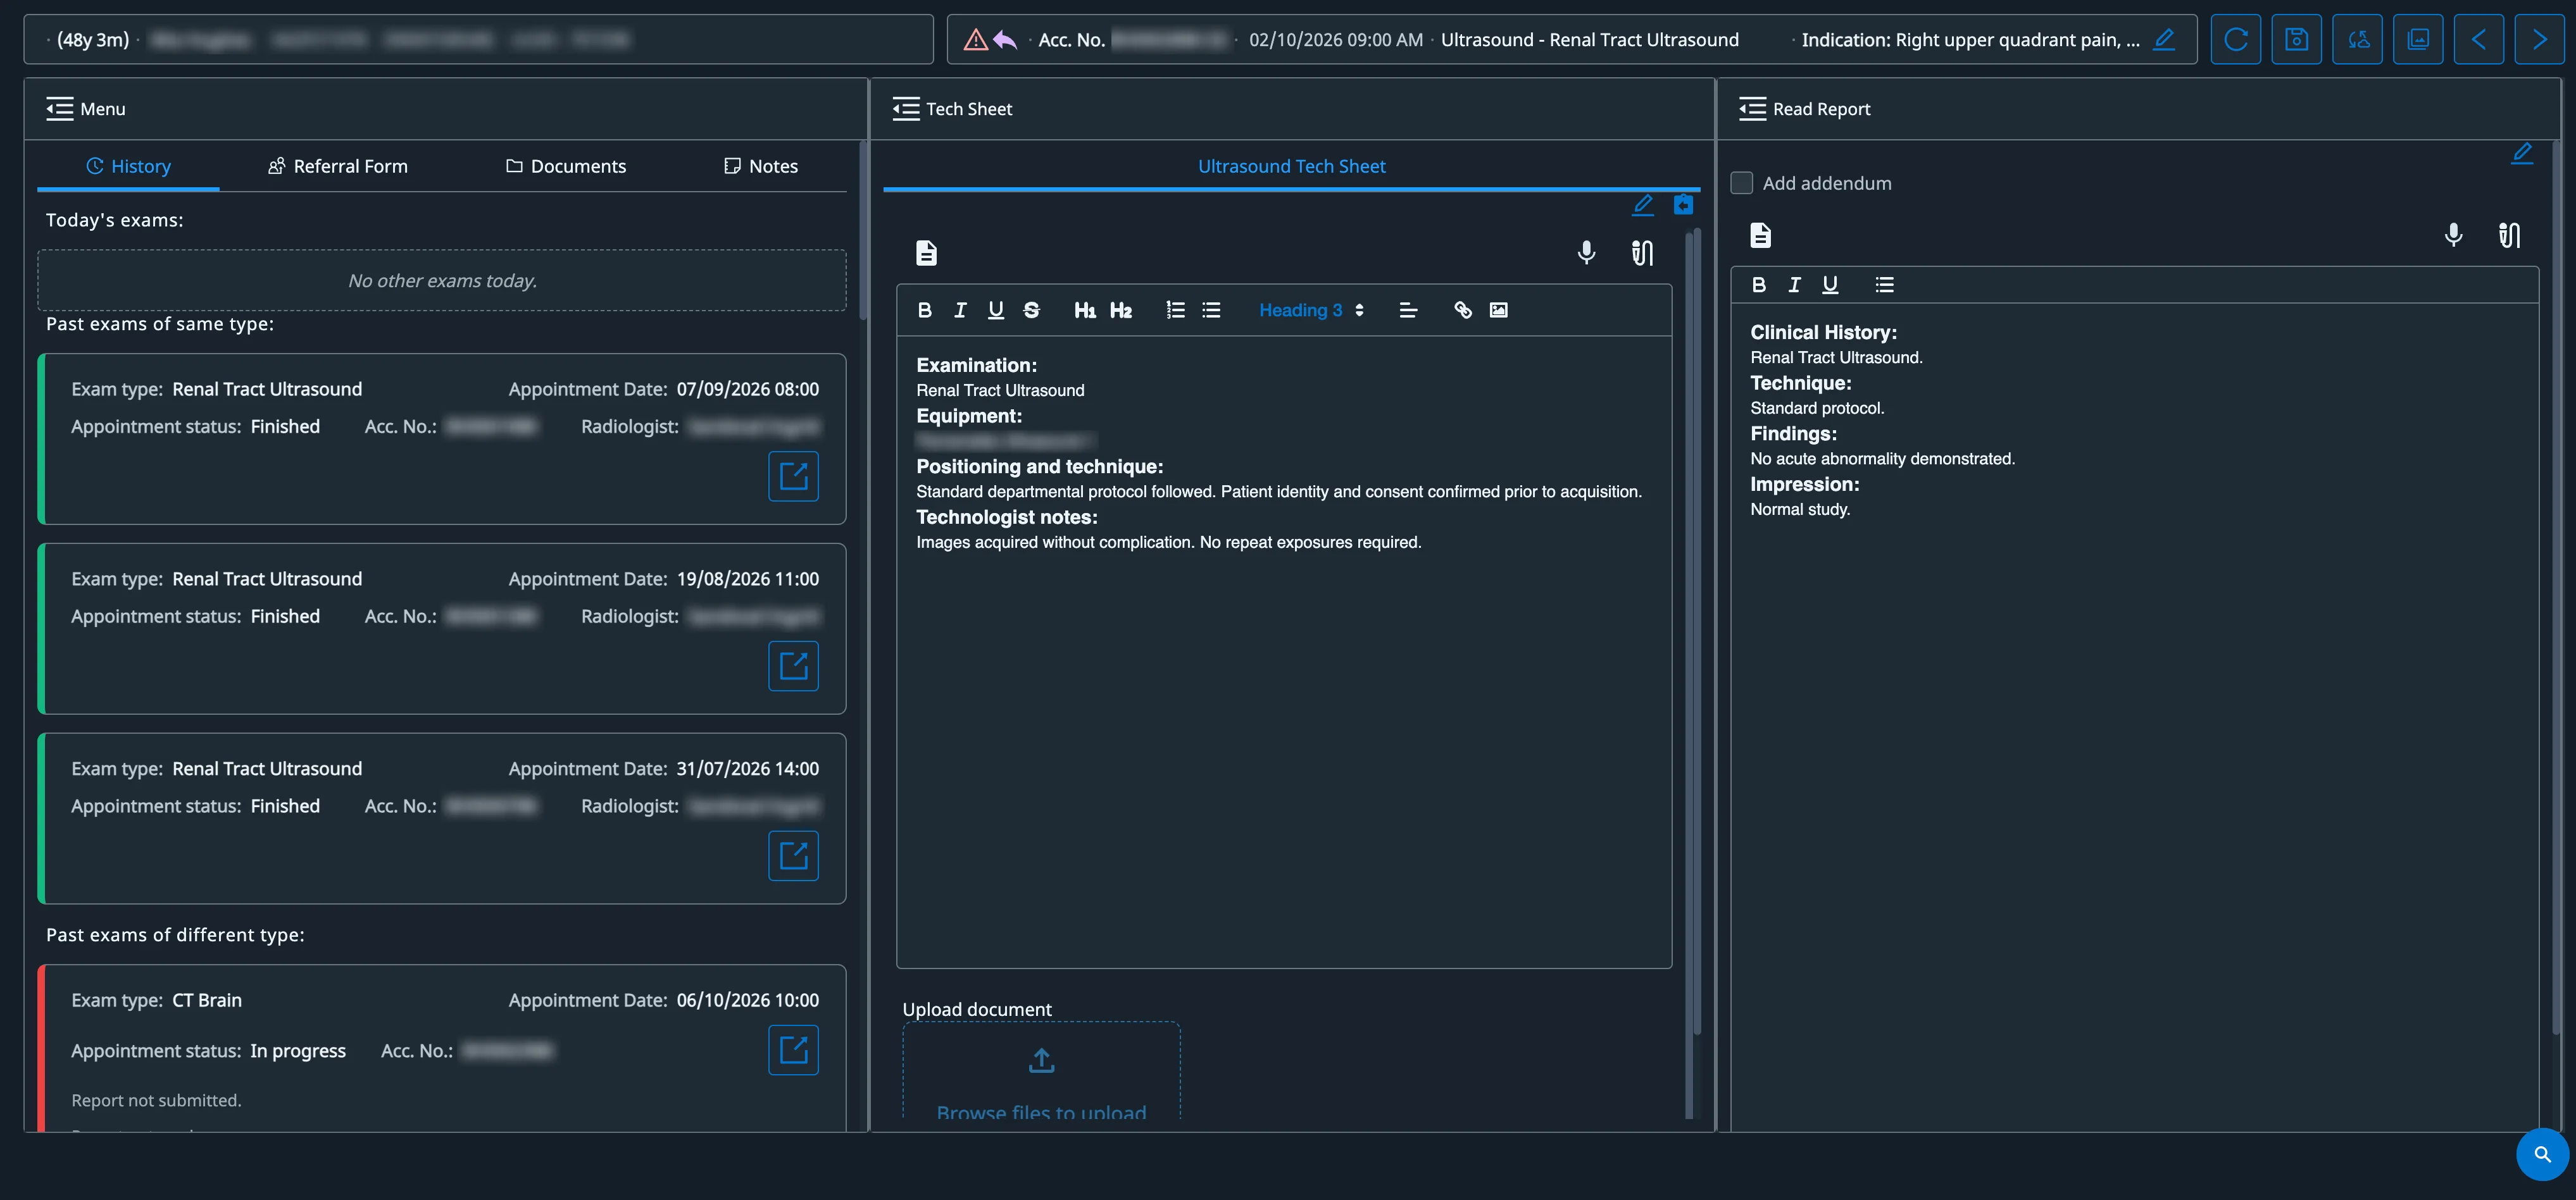
Task: Click the save disk icon in the top toolbar
Action: click(x=2297, y=39)
